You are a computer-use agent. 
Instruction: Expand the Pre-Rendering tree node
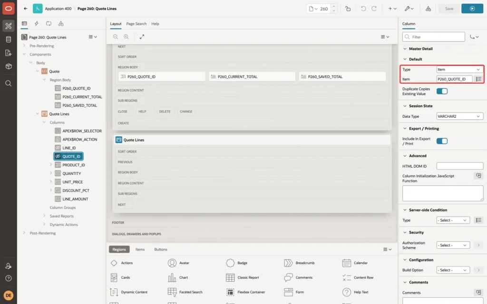(x=24, y=46)
